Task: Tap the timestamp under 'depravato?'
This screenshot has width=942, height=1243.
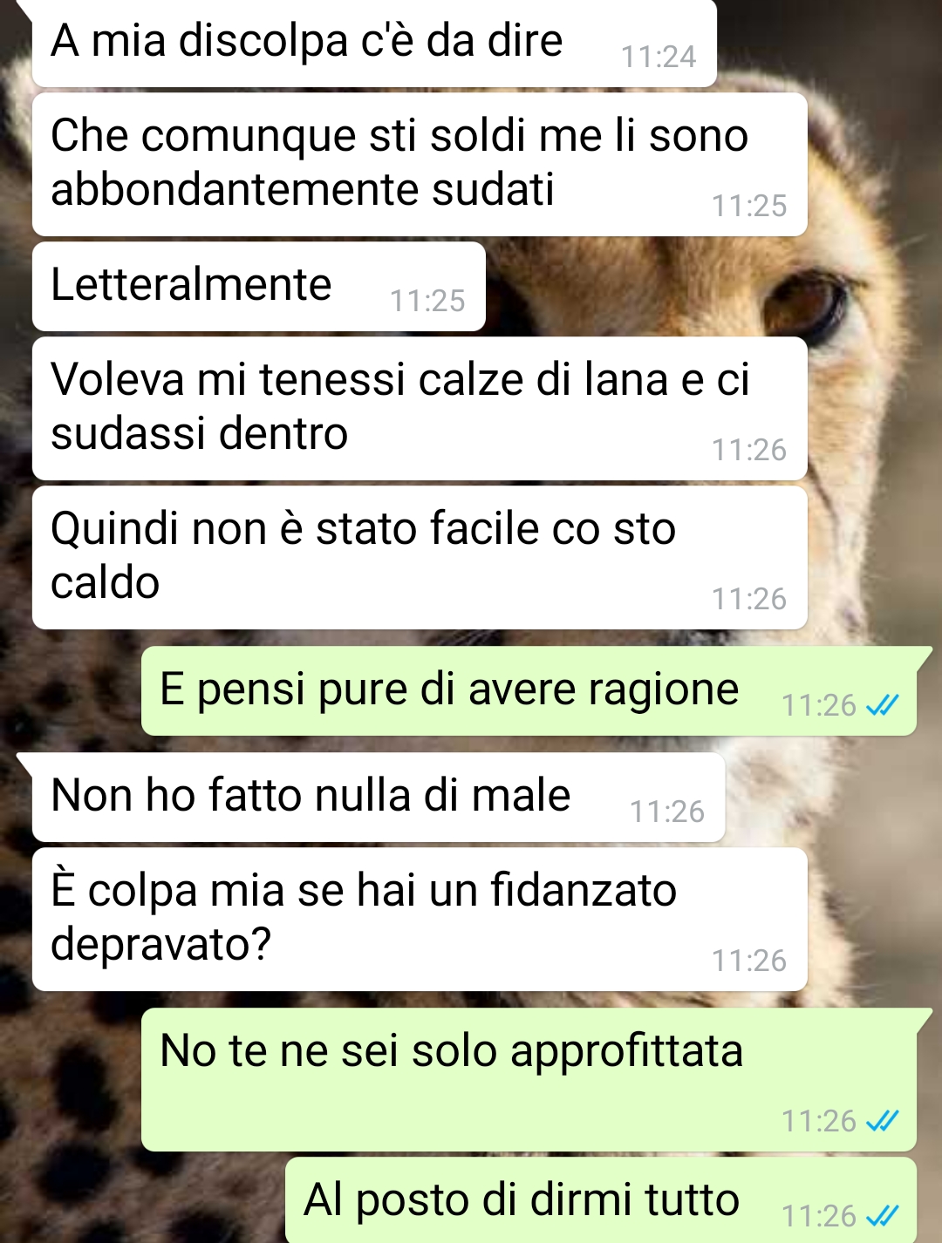Action: 749,961
